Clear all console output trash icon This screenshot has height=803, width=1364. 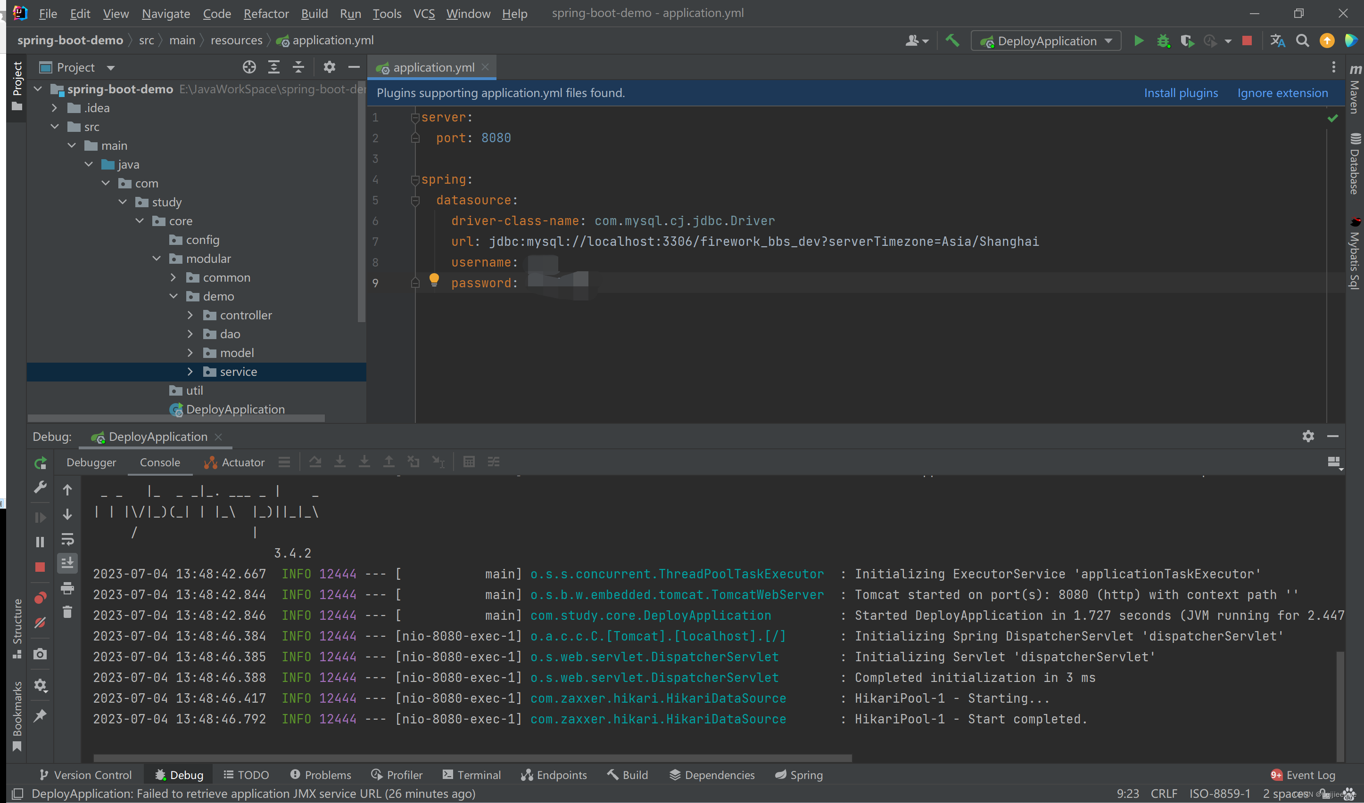pyautogui.click(x=67, y=612)
